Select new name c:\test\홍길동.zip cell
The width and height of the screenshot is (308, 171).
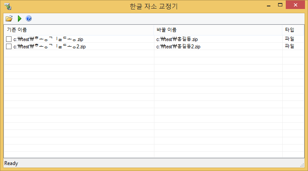(x=177, y=39)
